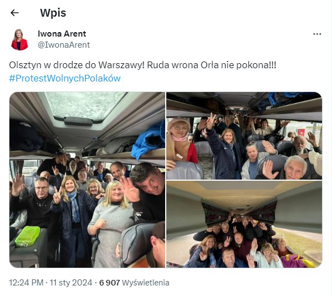Open the top-right bus photo
Viewport: 332px width, 296px height.
[x=244, y=135]
